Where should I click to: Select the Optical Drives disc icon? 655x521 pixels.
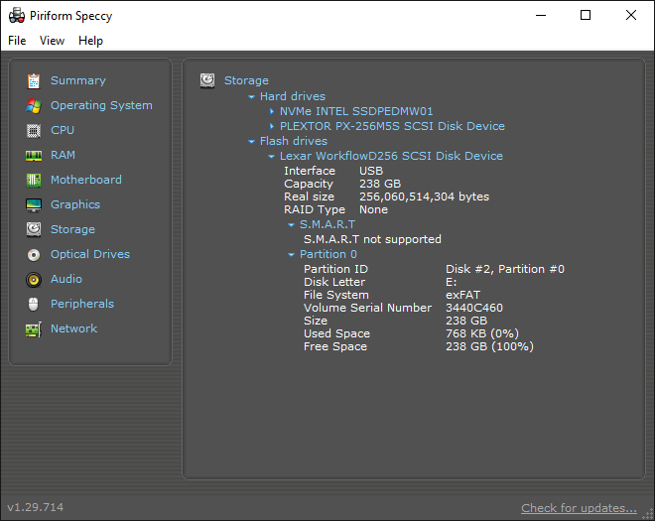point(34,254)
